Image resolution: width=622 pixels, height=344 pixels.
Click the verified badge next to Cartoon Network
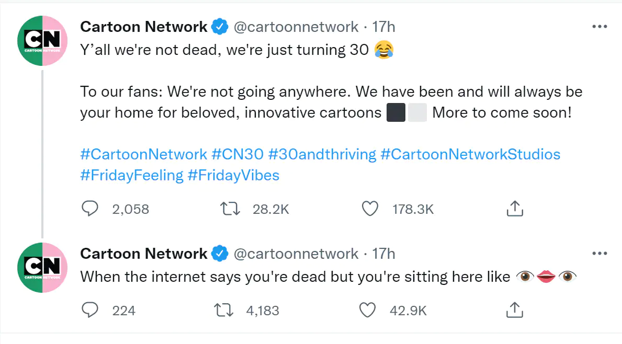tap(219, 27)
